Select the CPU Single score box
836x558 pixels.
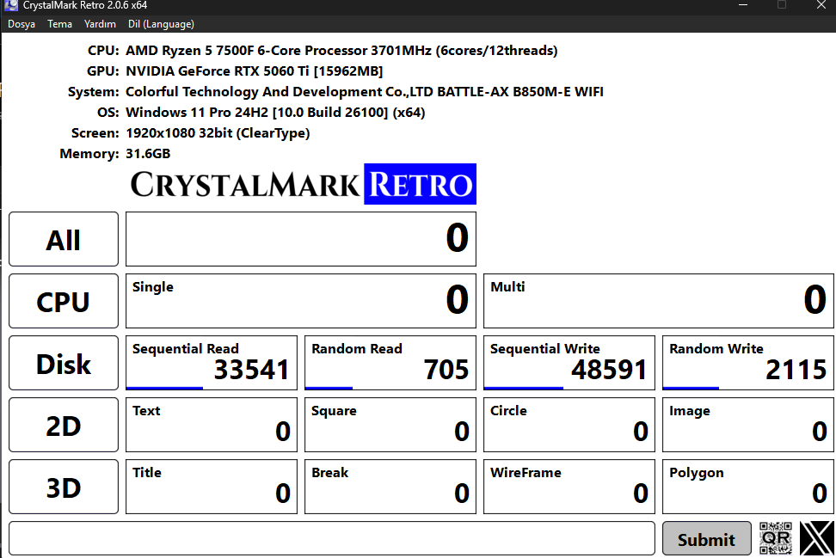(x=301, y=301)
